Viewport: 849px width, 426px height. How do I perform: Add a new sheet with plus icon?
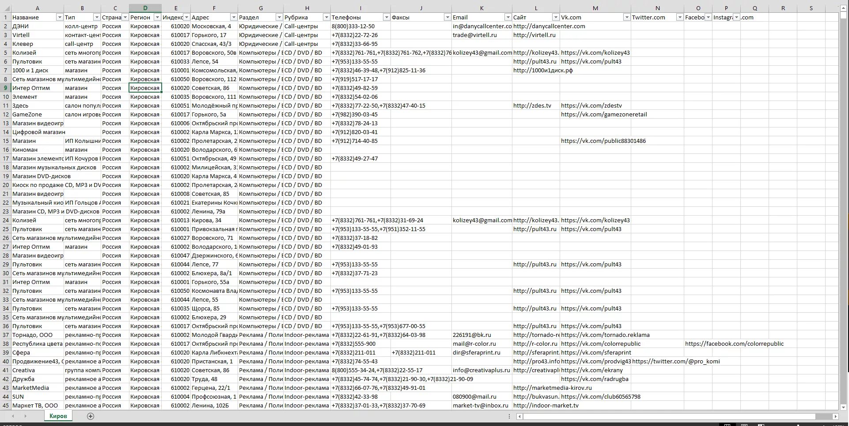click(x=91, y=416)
